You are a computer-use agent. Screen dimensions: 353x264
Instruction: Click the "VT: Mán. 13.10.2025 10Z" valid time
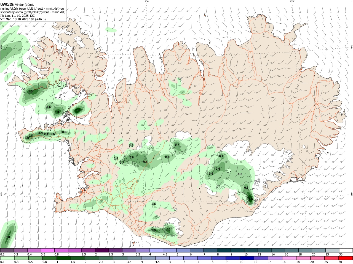[17, 19]
